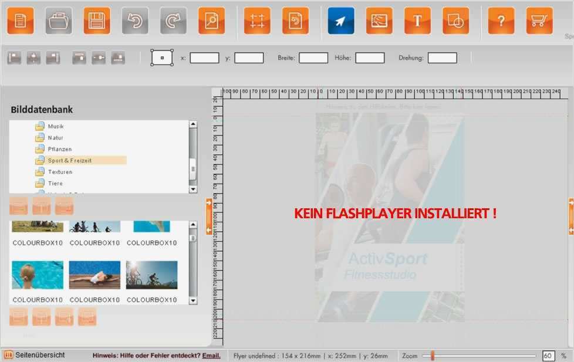Click the Email link for error reports
The height and width of the screenshot is (362, 574).
210,356
